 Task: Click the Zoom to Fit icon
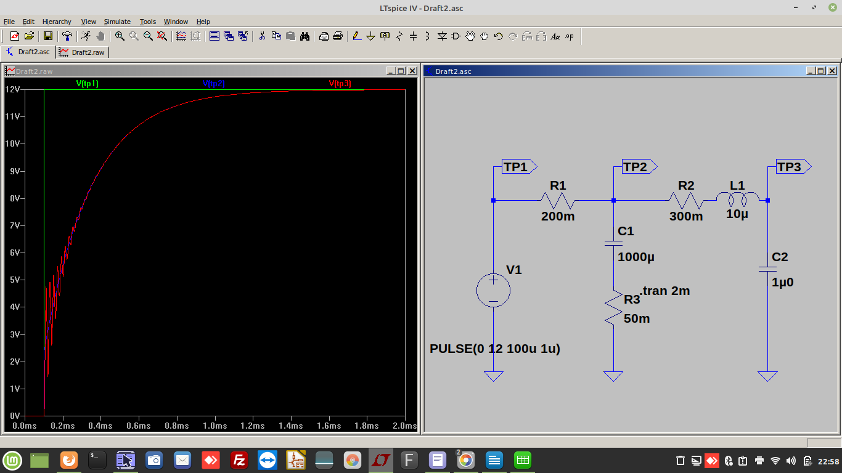point(162,36)
